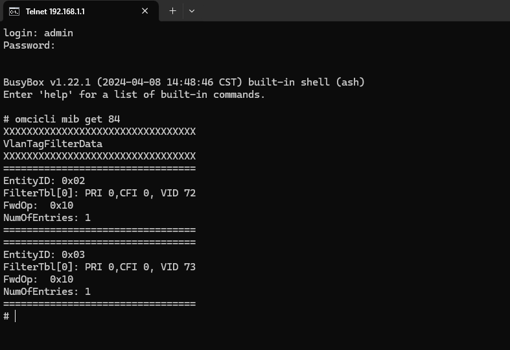Expand the new tab profile dropdown chevron
The image size is (510, 350).
pos(192,11)
